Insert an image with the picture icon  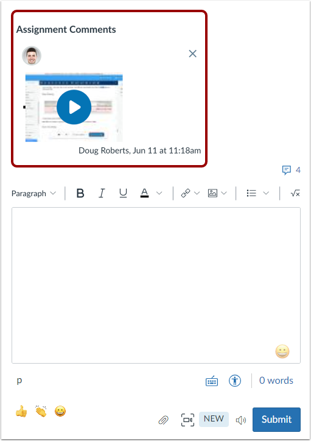click(212, 193)
